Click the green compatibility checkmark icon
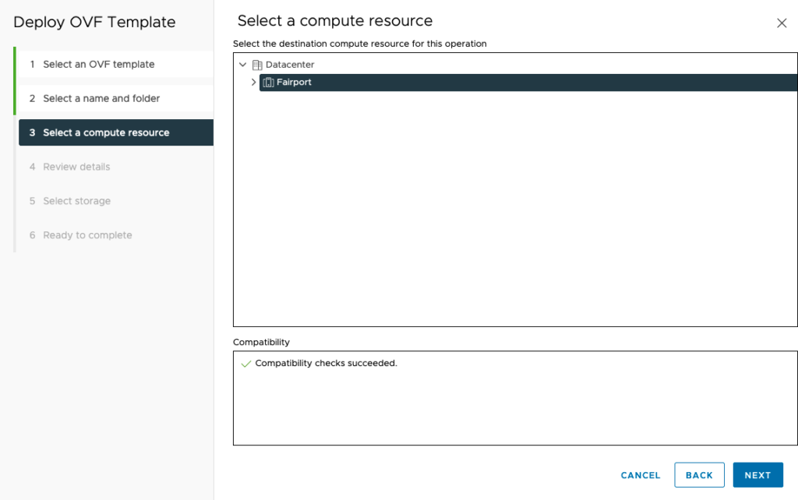Image resolution: width=798 pixels, height=500 pixels. pyautogui.click(x=246, y=364)
